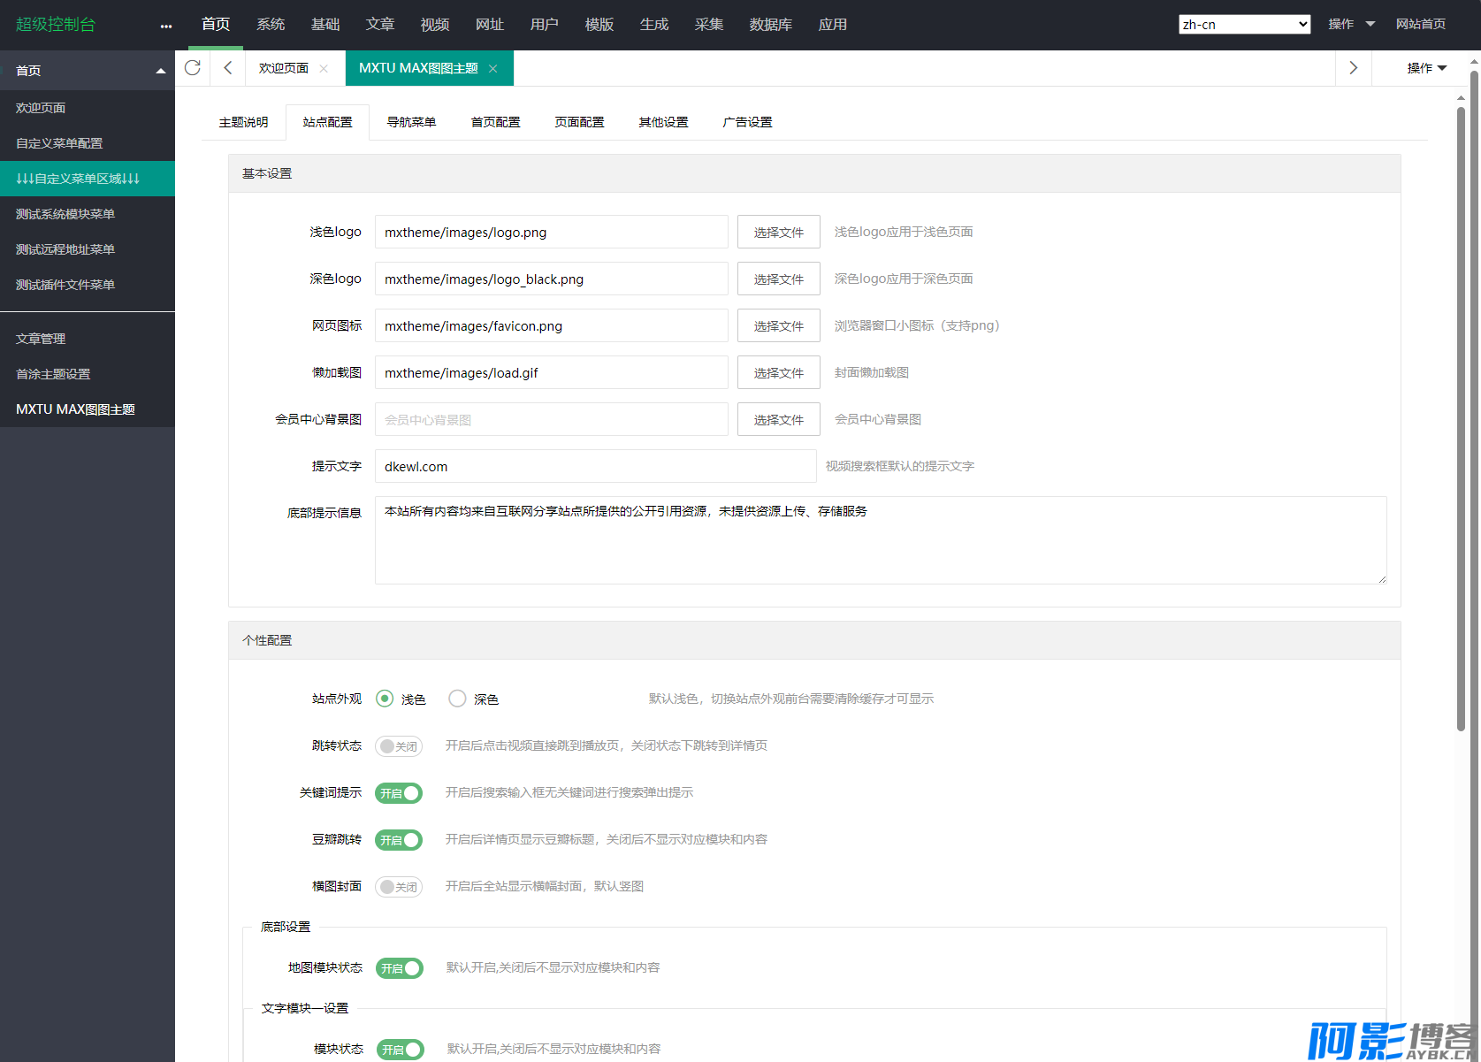1481x1062 pixels.
Task: Disable the 豆瓣跳转 toggle switch
Action: pyautogui.click(x=399, y=840)
